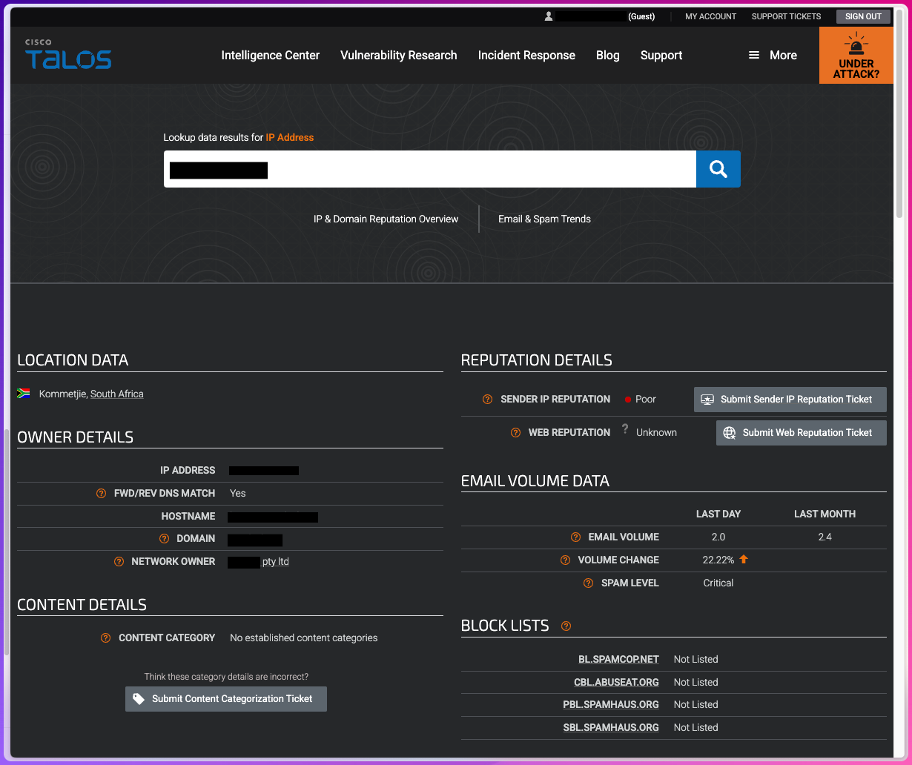The height and width of the screenshot is (765, 912).
Task: Click the Under Attack? button
Action: (856, 56)
